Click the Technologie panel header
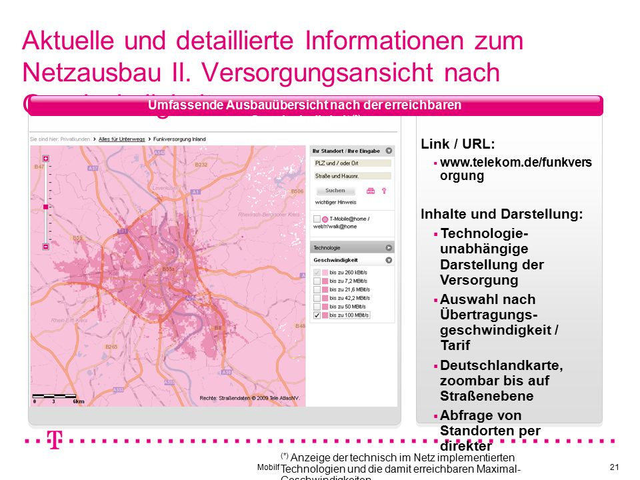 coord(352,248)
